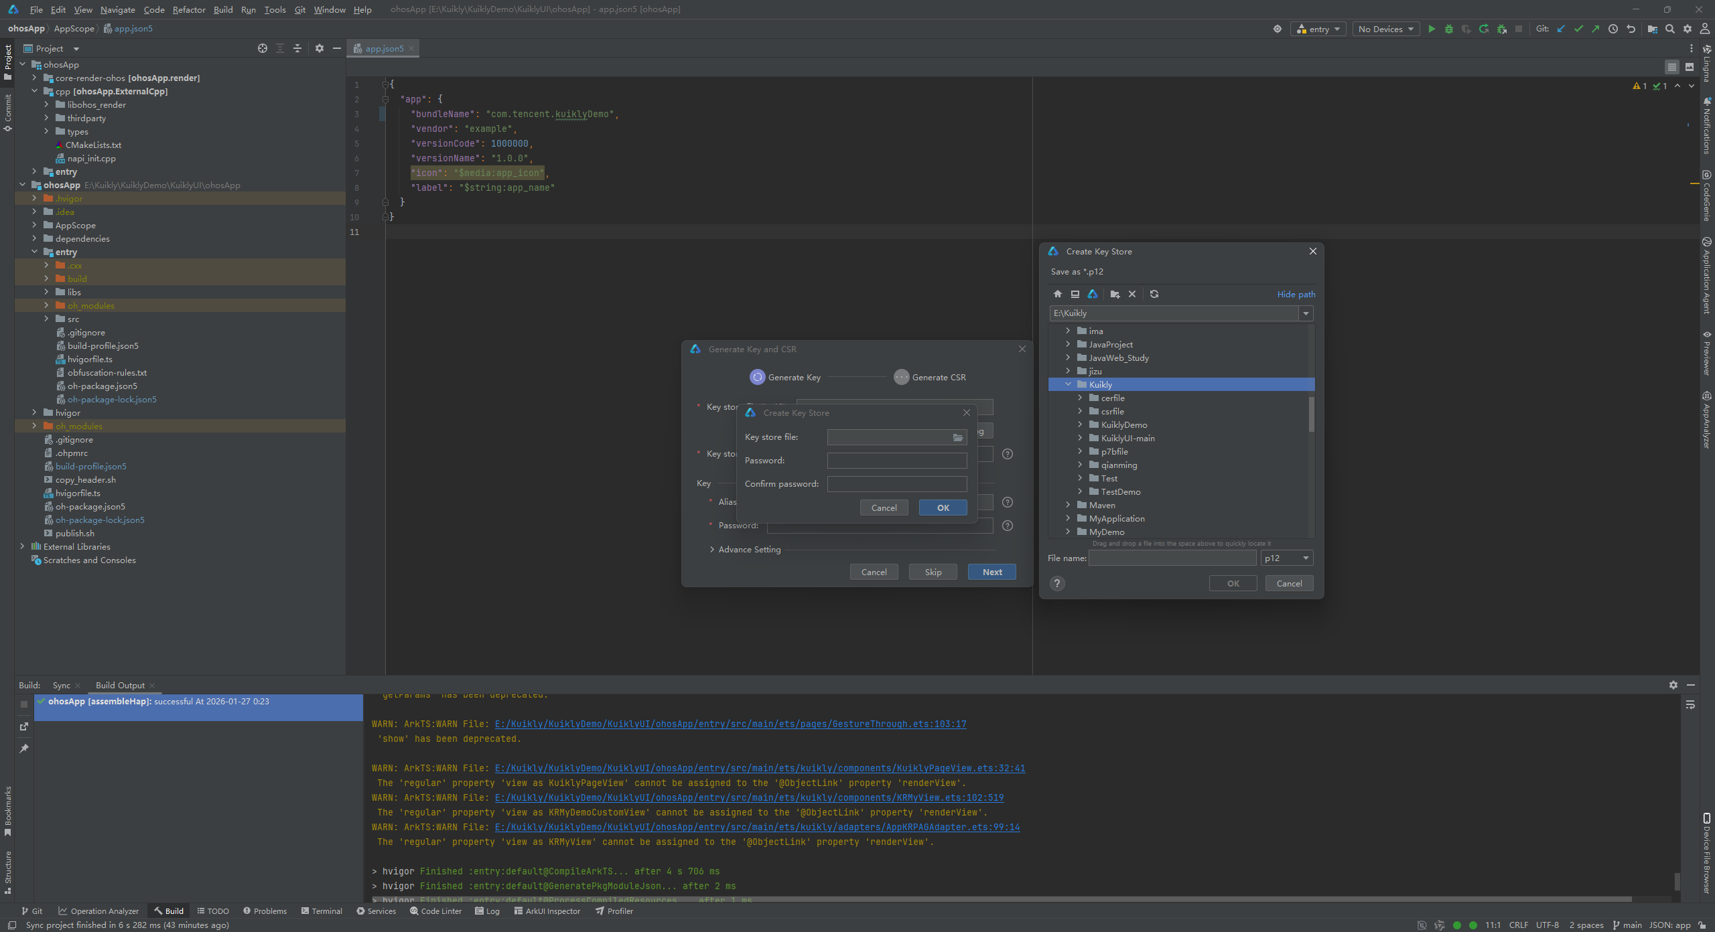Click the home directory icon in file chooser
The width and height of the screenshot is (1715, 932).
point(1058,294)
